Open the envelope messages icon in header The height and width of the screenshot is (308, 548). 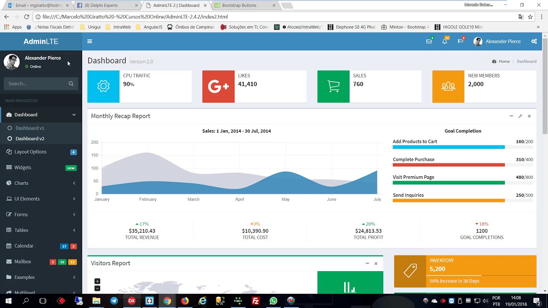click(x=429, y=41)
